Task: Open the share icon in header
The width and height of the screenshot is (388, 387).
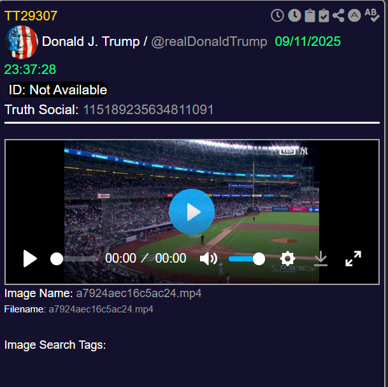Action: tap(338, 15)
